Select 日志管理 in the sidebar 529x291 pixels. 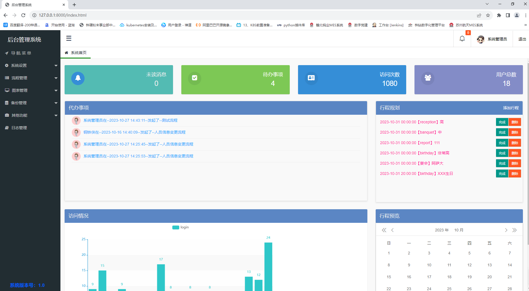tap(19, 127)
